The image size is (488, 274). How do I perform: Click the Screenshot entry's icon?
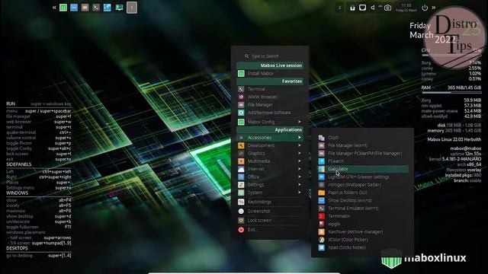(241, 211)
